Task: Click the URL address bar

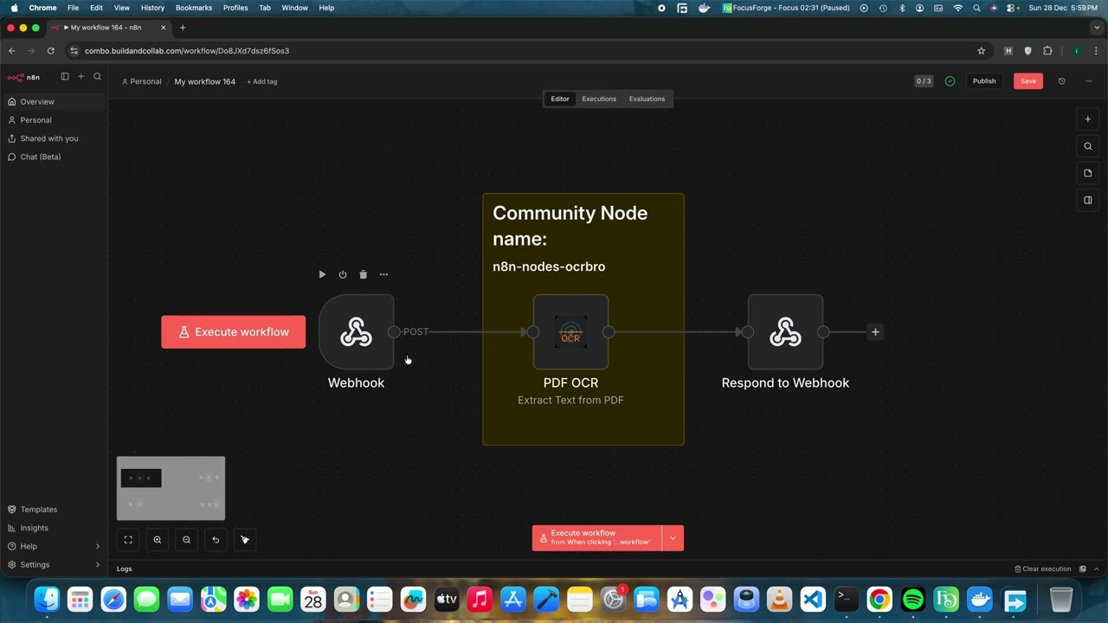Action: 519,51
